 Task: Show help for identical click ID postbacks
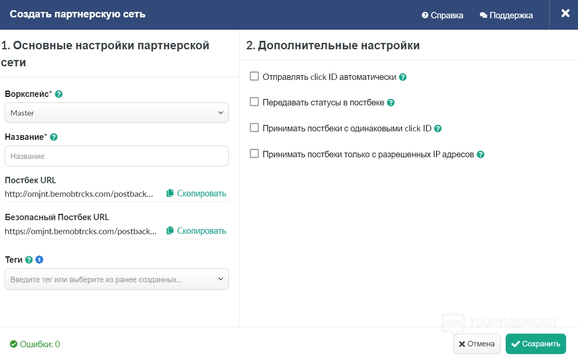(438, 128)
